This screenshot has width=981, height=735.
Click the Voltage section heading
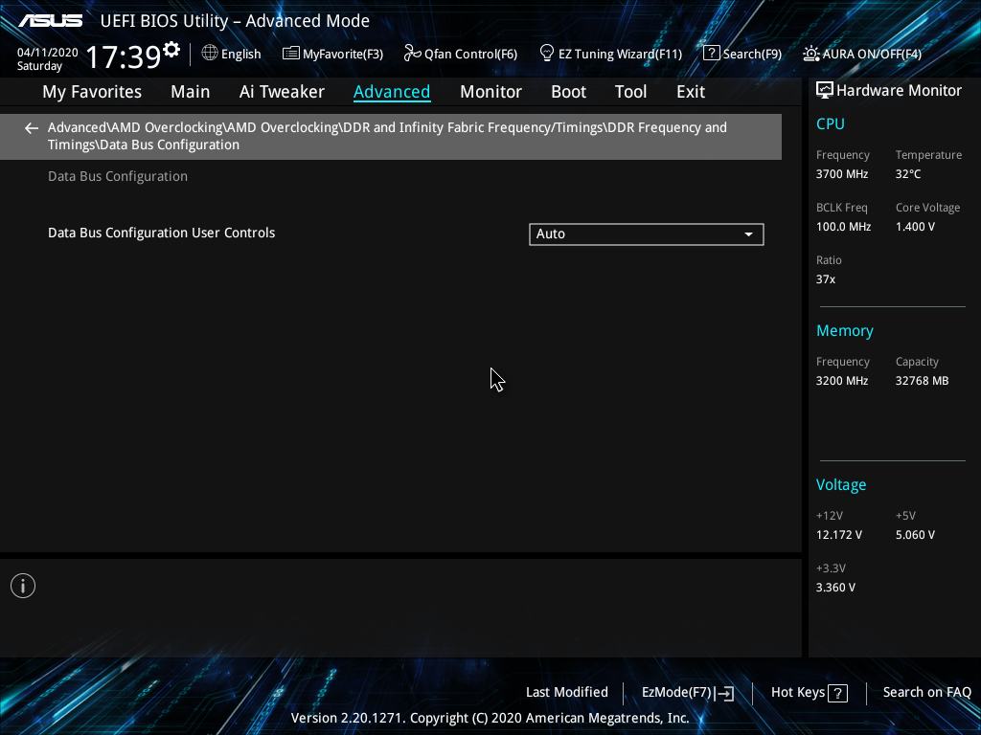pyautogui.click(x=841, y=485)
